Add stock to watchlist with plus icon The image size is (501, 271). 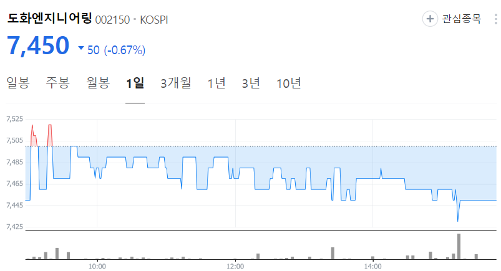point(430,19)
